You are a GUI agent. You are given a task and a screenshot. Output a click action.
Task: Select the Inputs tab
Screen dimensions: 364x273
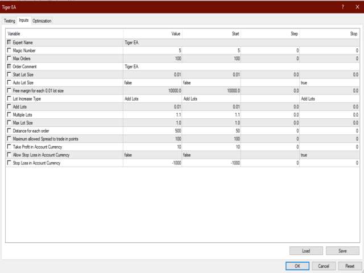tap(24, 20)
